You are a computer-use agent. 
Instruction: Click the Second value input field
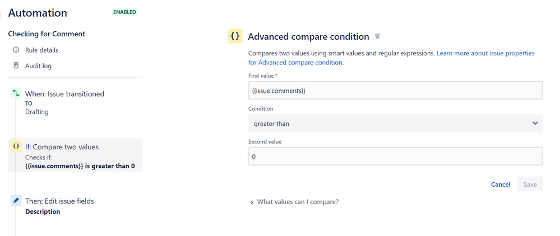pos(395,157)
